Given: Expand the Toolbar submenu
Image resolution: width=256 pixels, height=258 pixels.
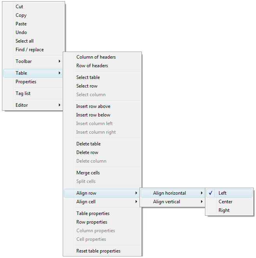Looking at the screenshot, I should [x=33, y=61].
